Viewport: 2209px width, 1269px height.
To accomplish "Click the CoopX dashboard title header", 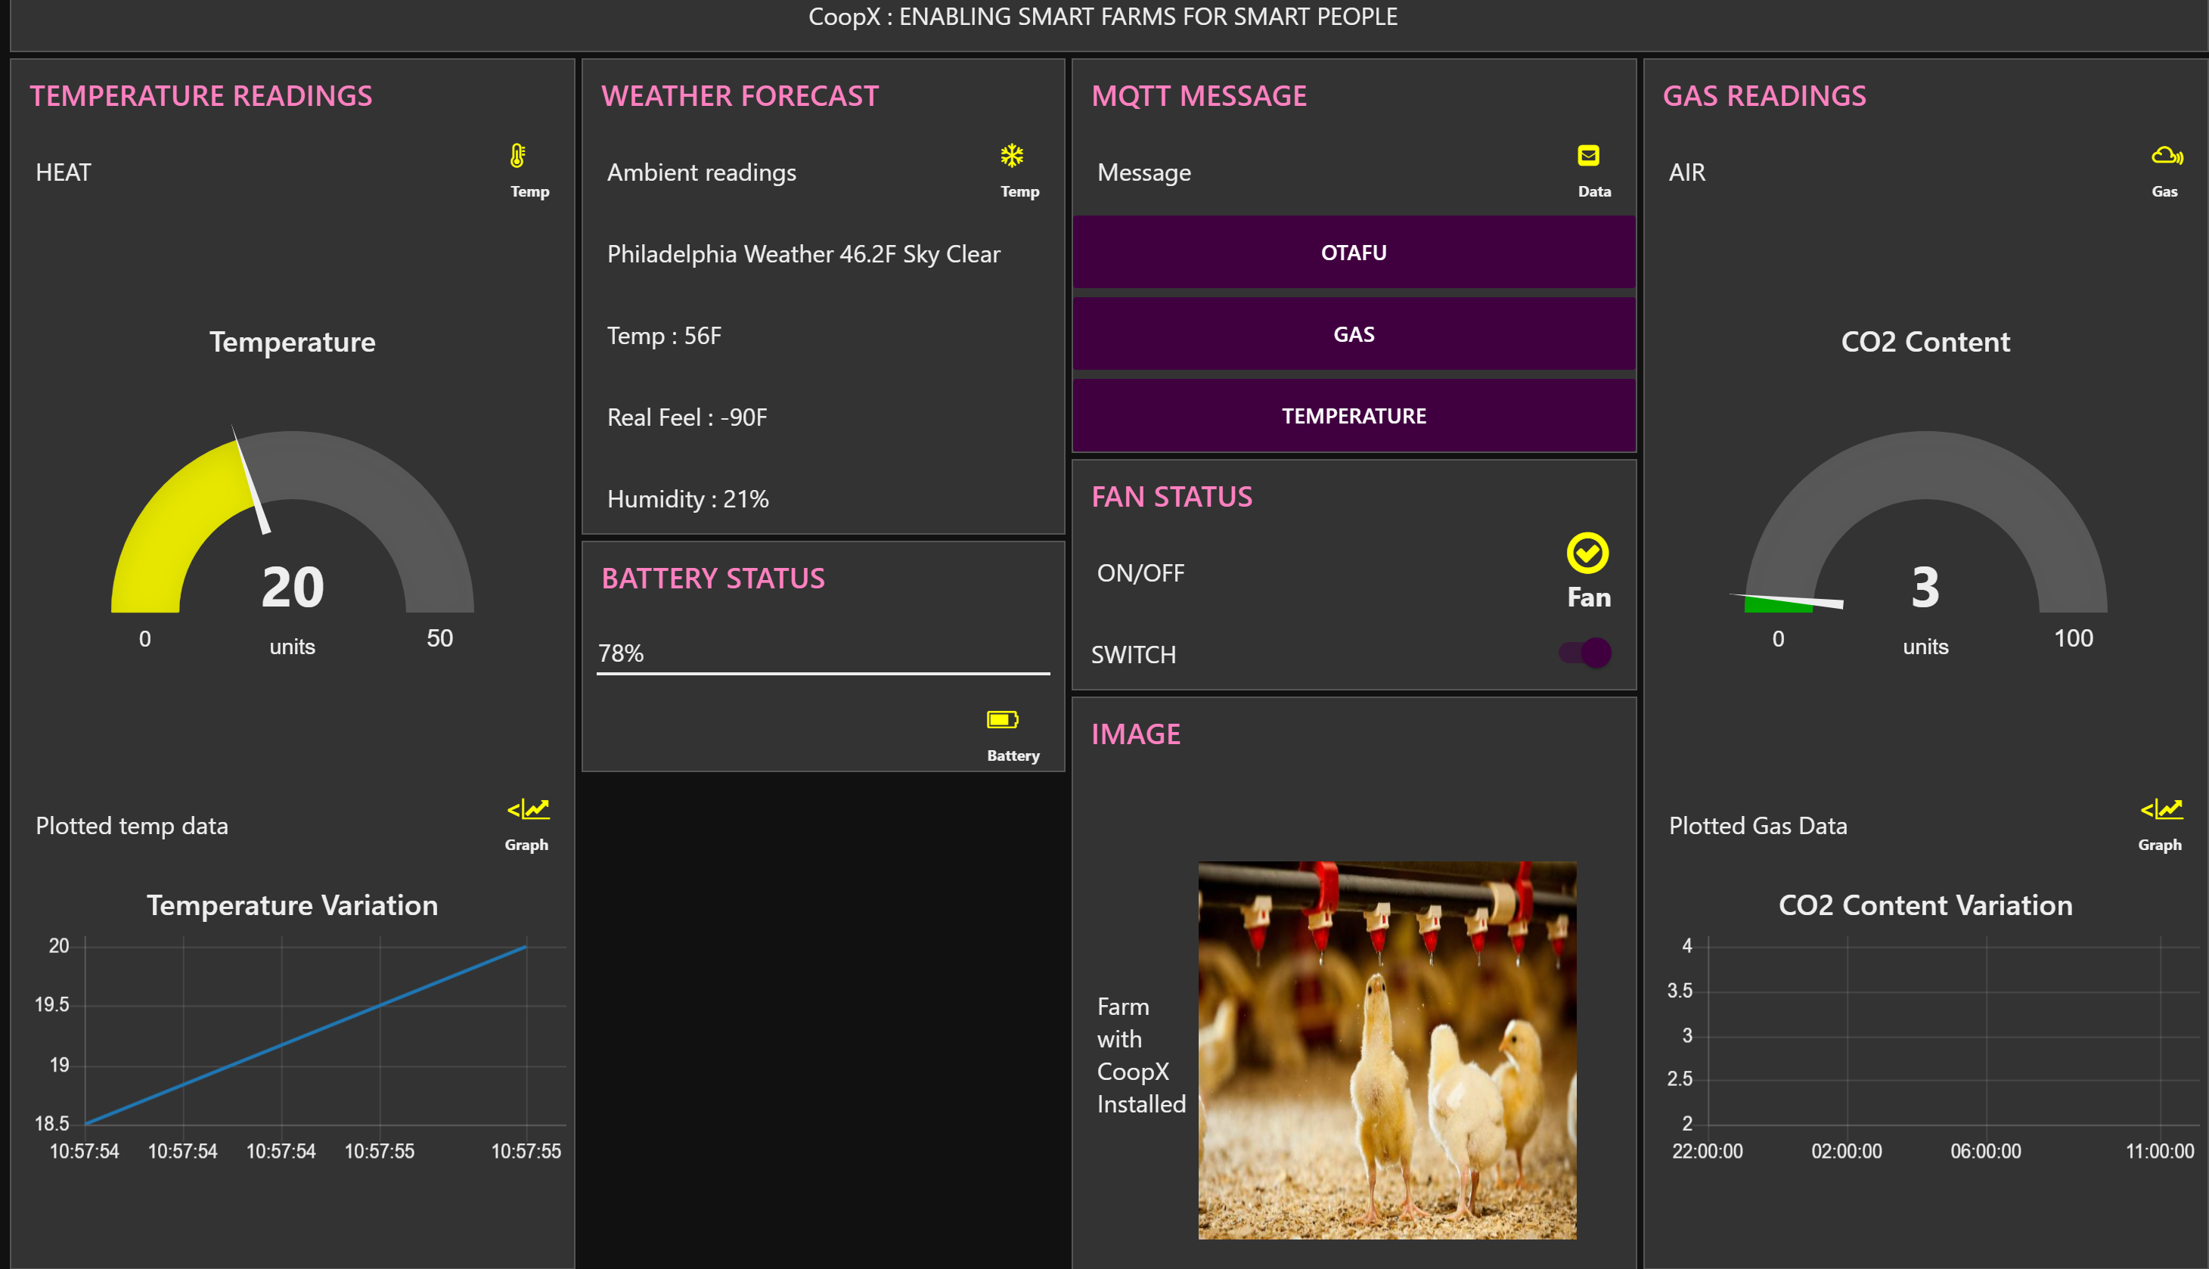I will (1103, 17).
